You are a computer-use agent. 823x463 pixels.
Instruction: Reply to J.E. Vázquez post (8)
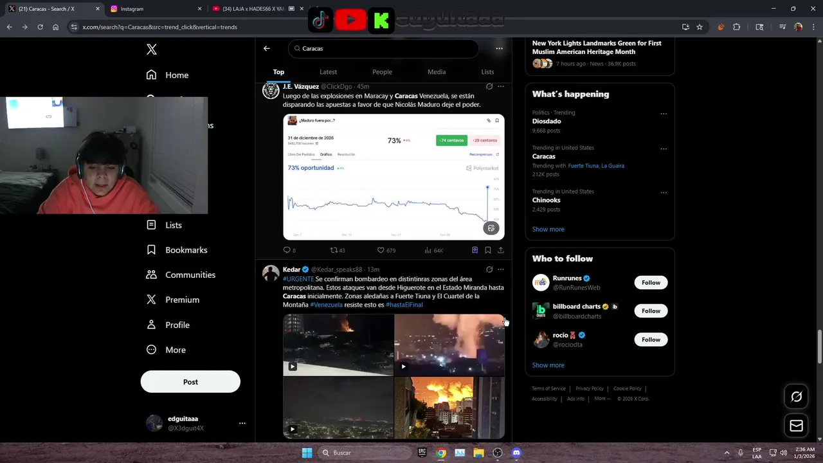pos(289,250)
